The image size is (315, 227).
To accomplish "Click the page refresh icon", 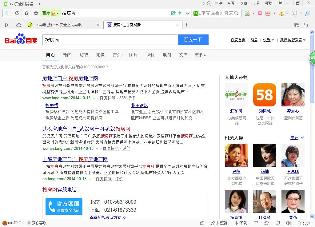I will 17,13.
